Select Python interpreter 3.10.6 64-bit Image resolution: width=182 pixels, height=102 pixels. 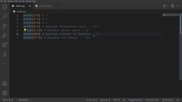pos(152,100)
